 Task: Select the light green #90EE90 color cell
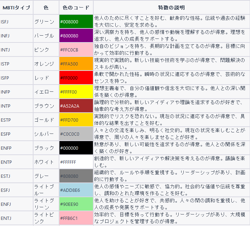(76, 204)
